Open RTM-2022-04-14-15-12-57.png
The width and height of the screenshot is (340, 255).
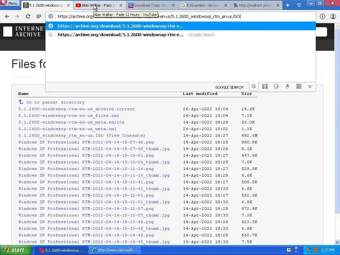86,209
